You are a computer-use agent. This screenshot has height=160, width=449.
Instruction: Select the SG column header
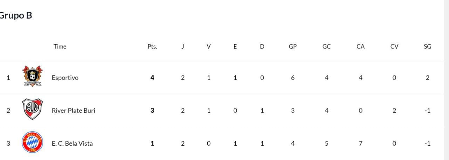click(x=427, y=46)
